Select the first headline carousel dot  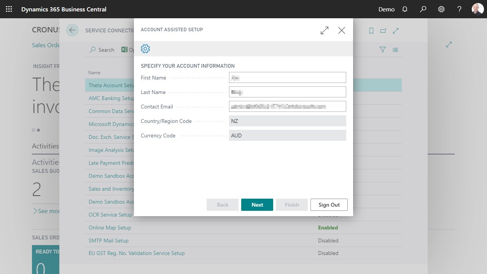click(33, 130)
